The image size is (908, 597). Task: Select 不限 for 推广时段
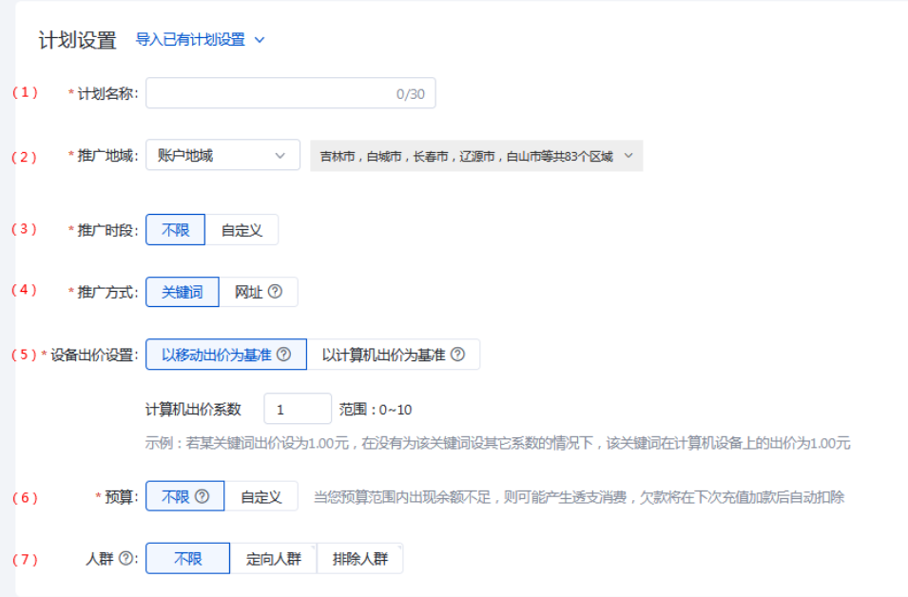pyautogui.click(x=175, y=230)
